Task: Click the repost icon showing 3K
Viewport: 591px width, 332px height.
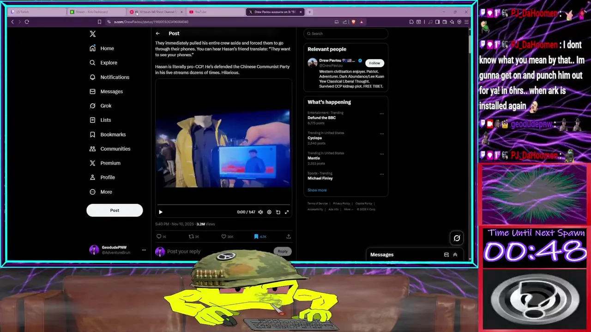Action: (x=191, y=237)
